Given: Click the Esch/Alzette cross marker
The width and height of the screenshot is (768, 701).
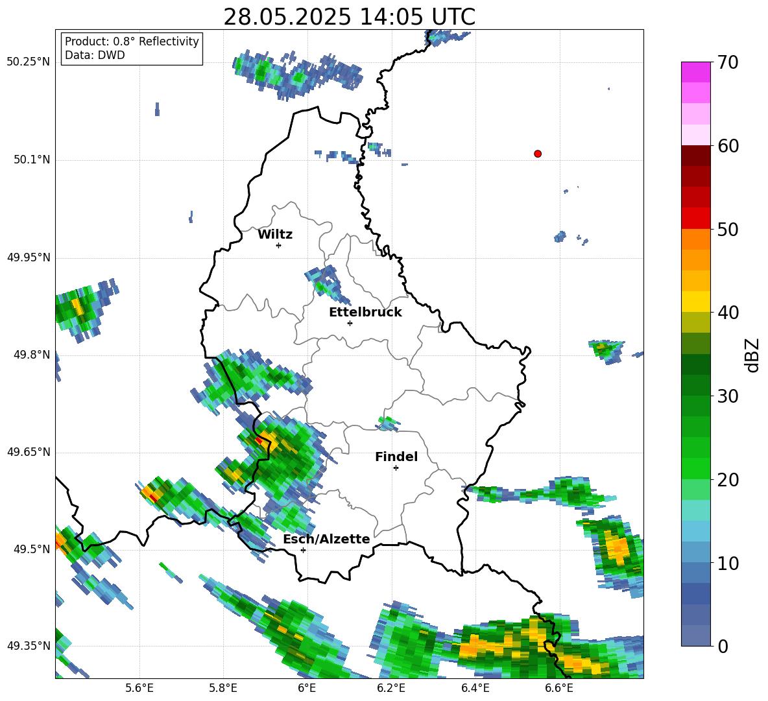Looking at the screenshot, I should tap(303, 550).
